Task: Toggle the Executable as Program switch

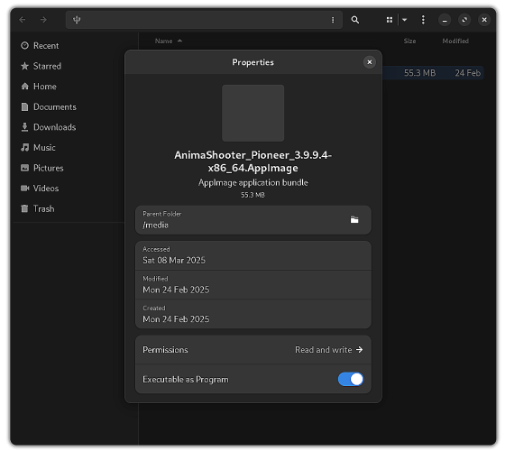Action: 351,379
